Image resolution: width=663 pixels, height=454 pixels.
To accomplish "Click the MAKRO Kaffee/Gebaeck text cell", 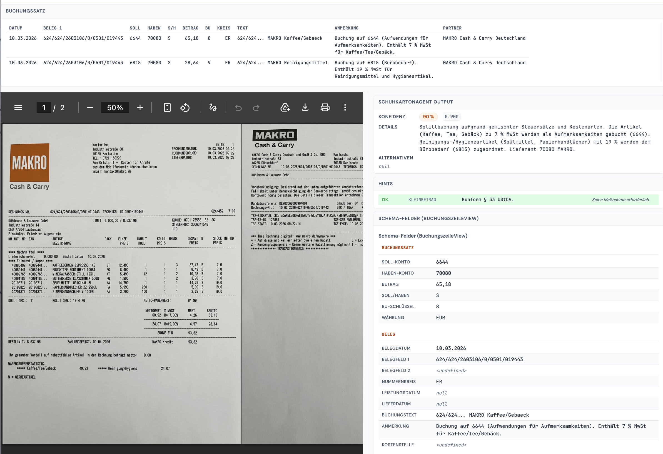I will click(x=280, y=38).
